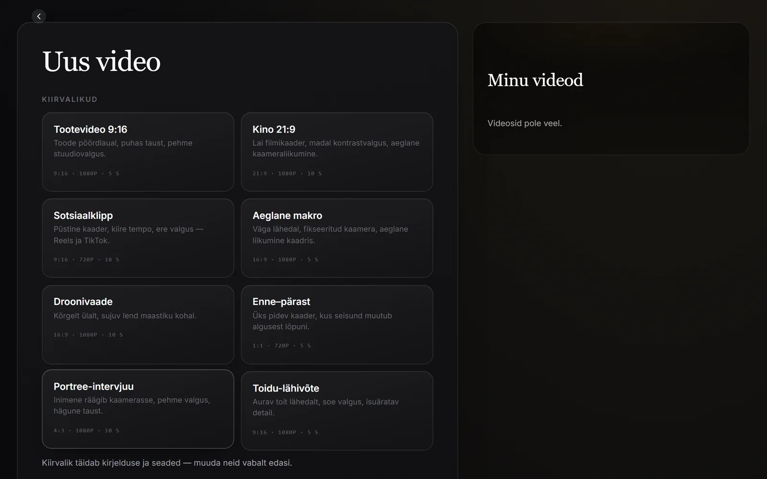Select the Portree-intervjuu preset
Image resolution: width=767 pixels, height=479 pixels.
coord(138,409)
